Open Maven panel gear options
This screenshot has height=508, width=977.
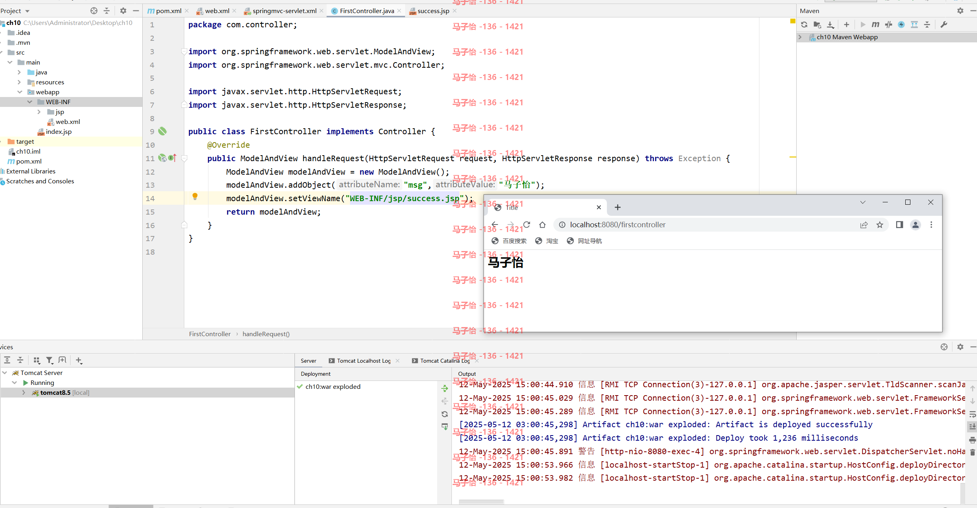point(960,11)
